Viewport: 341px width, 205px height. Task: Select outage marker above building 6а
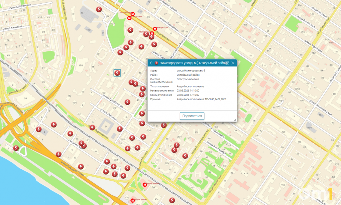click(120, 52)
